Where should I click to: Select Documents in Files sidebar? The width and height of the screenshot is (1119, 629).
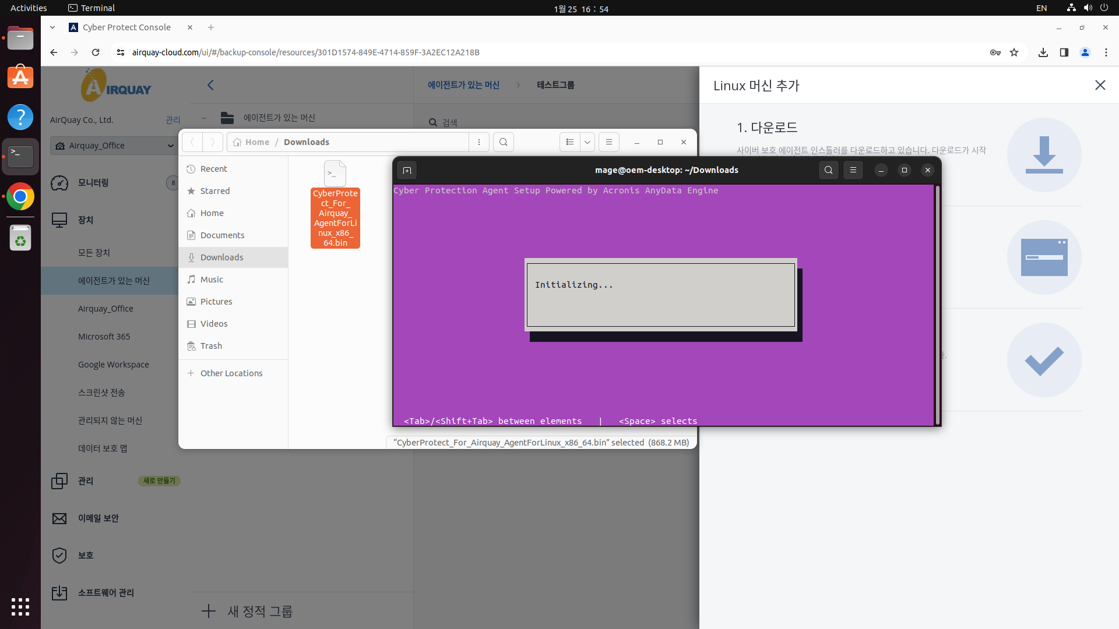click(x=222, y=235)
